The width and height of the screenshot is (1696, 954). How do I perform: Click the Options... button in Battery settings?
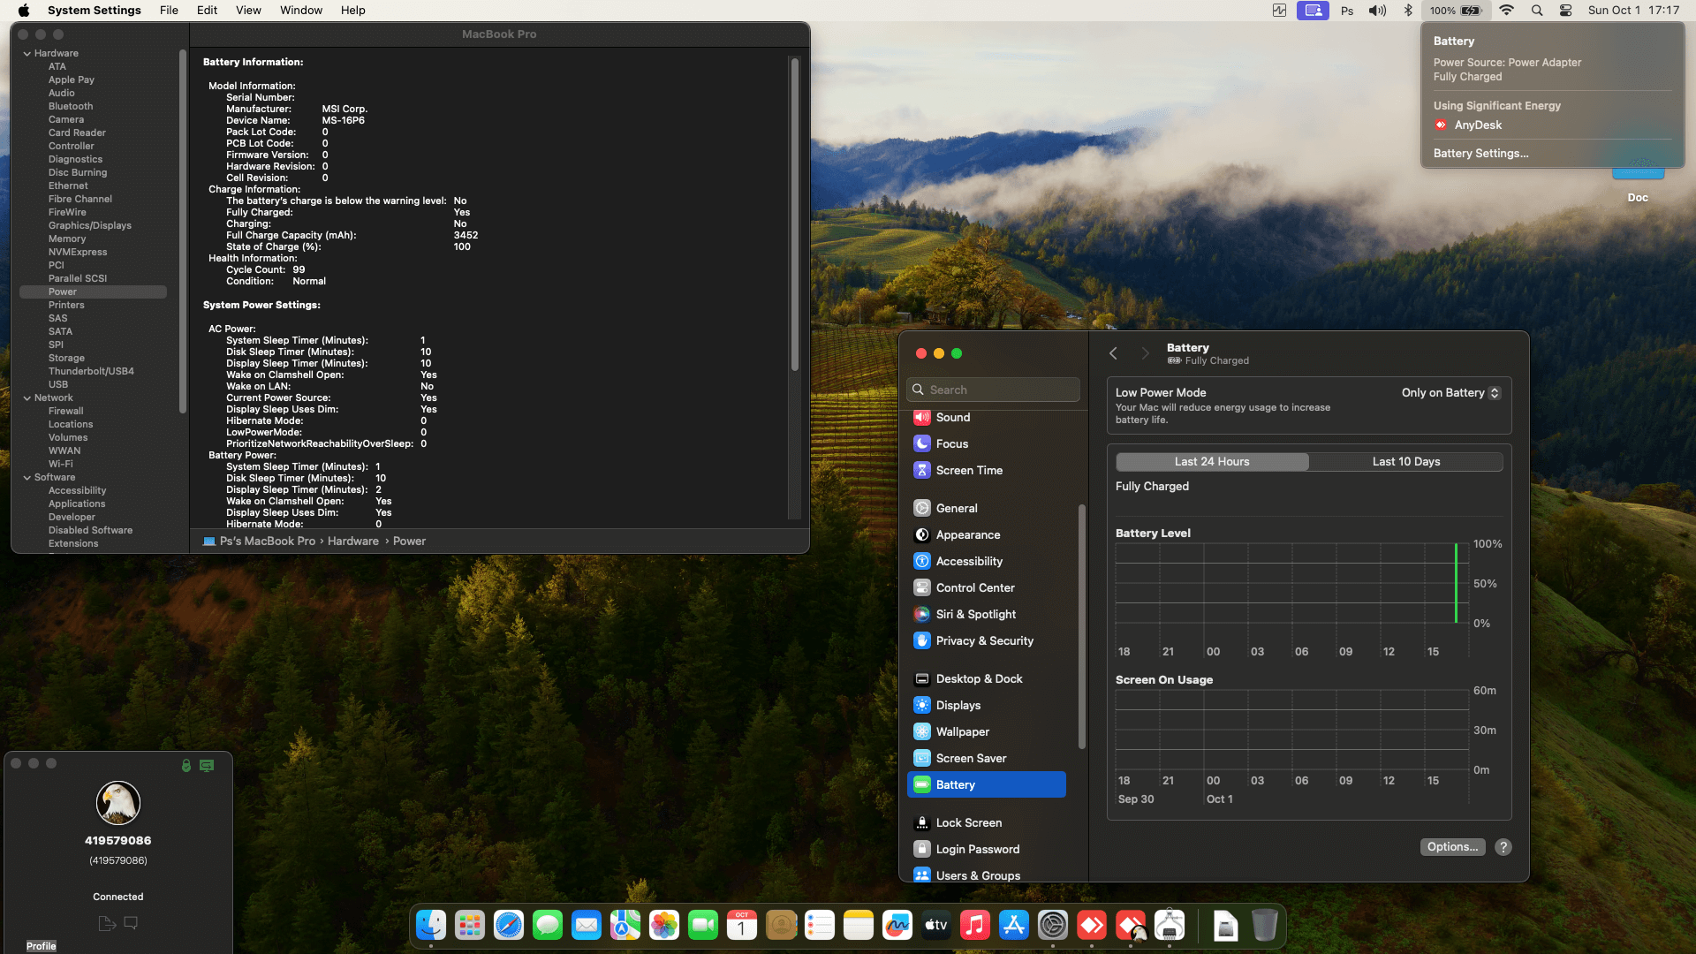[x=1452, y=847]
